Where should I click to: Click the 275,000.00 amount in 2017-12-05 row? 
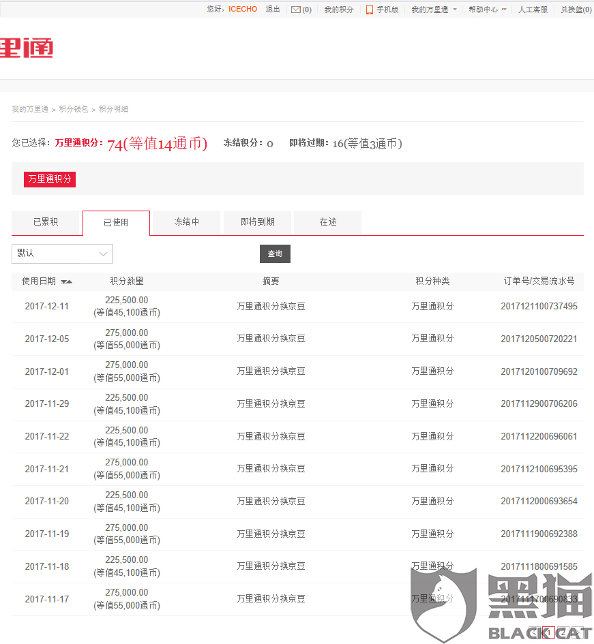point(127,333)
